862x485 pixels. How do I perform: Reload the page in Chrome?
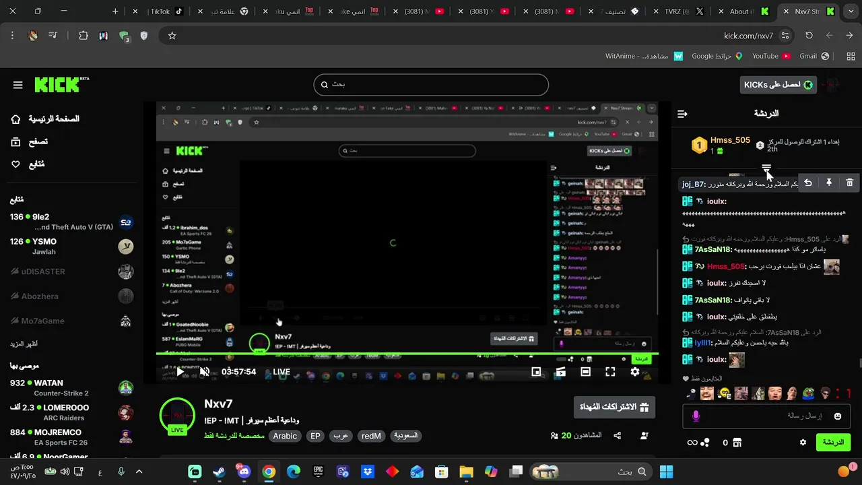click(x=809, y=36)
